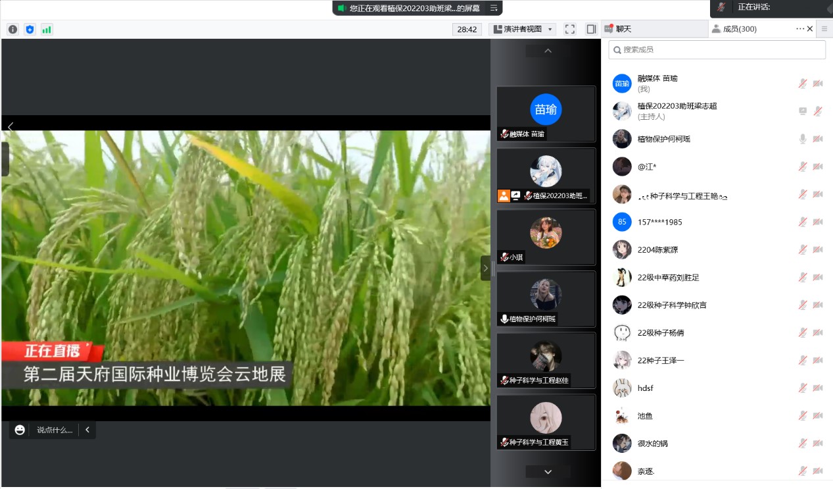Select the 小琪 video thumbnail

pyautogui.click(x=546, y=238)
